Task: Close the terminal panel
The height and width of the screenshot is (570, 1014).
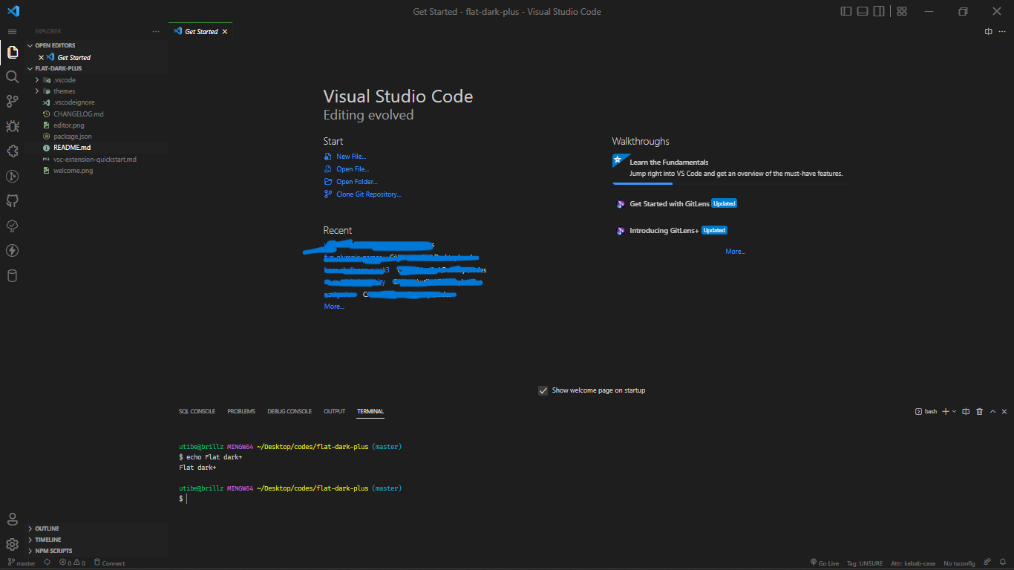Action: tap(1004, 411)
